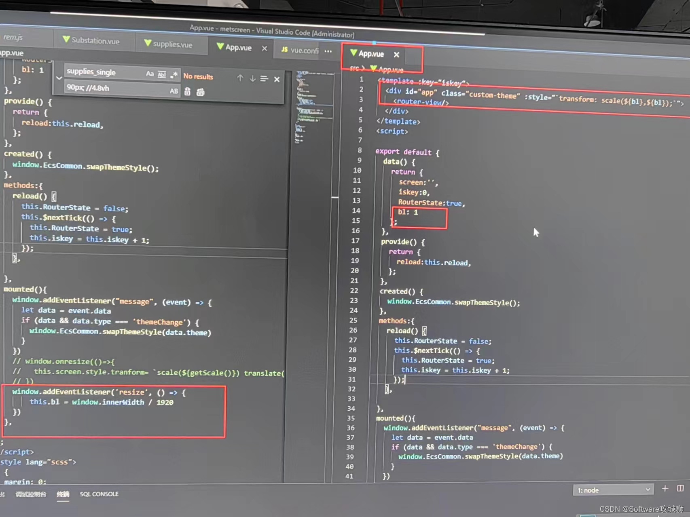Click line number 36 in right editor
The image size is (690, 517).
pos(351,428)
